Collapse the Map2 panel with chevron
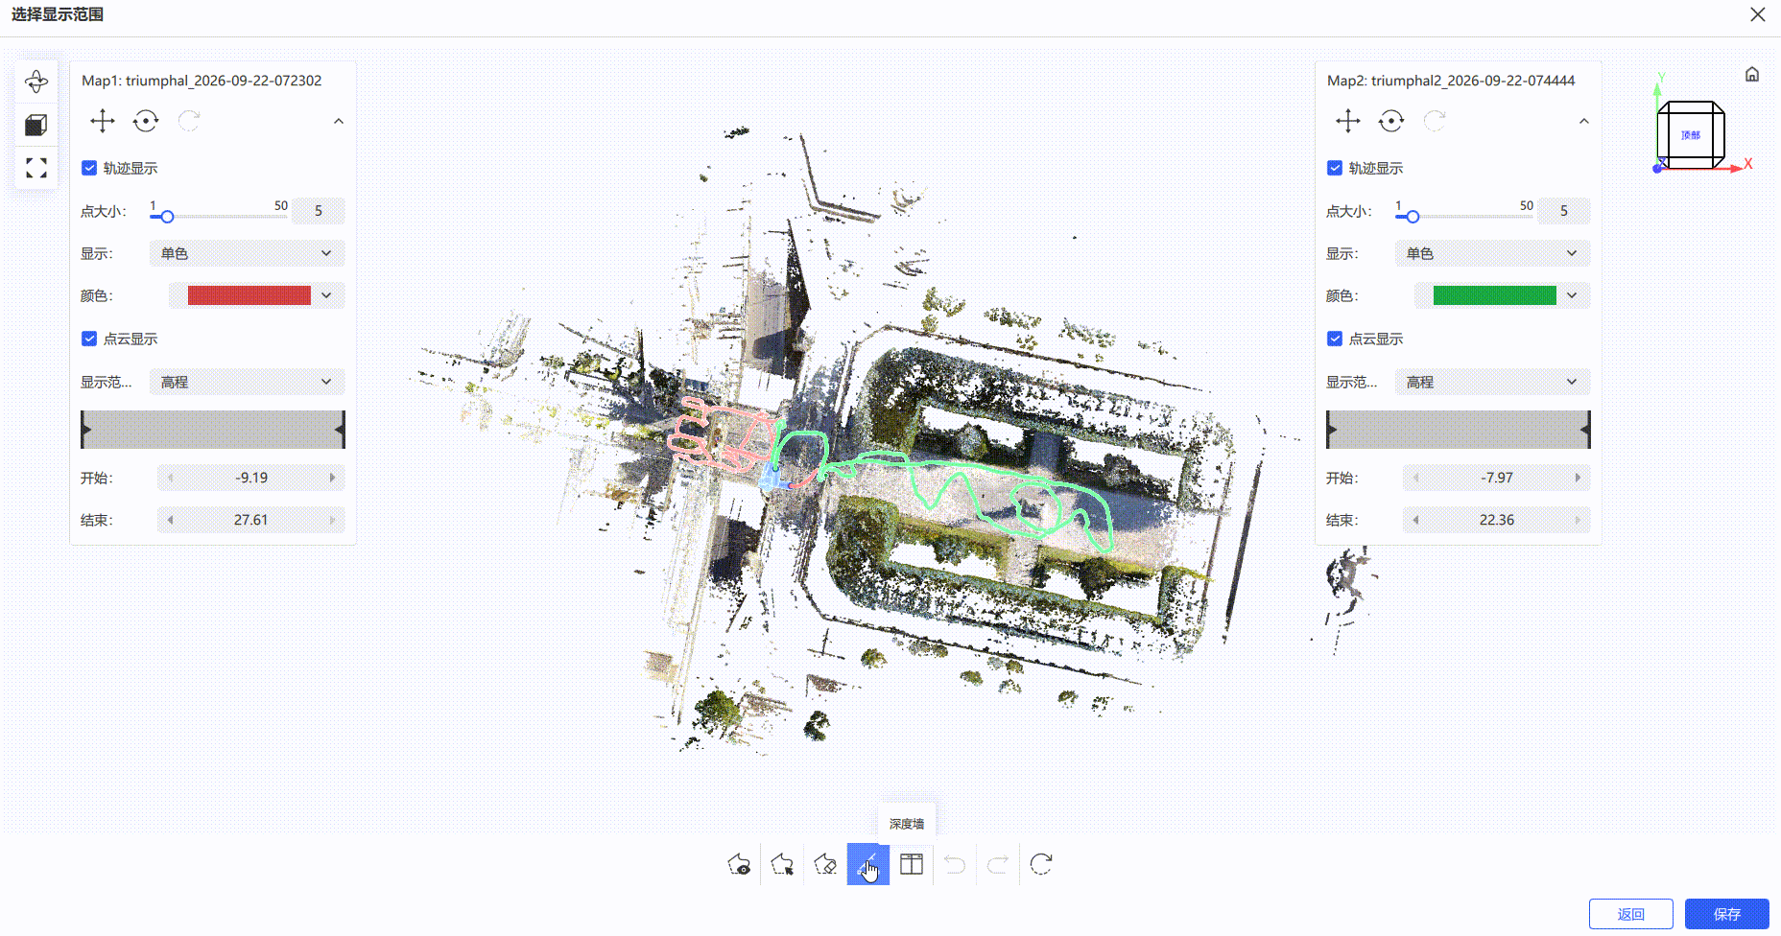This screenshot has height=936, width=1781. (x=1584, y=121)
